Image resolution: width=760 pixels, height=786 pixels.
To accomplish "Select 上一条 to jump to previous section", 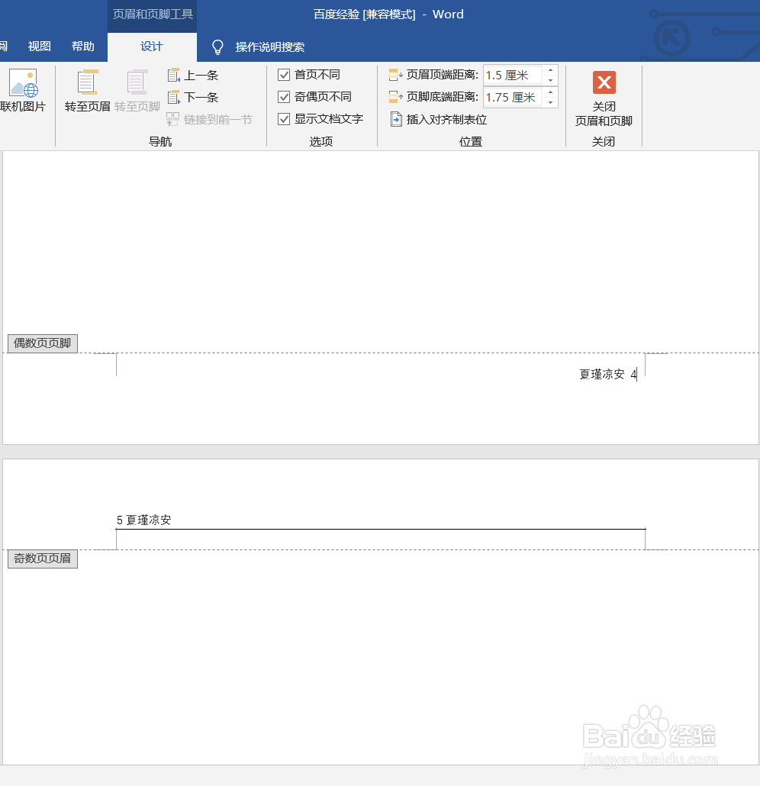I will [191, 76].
